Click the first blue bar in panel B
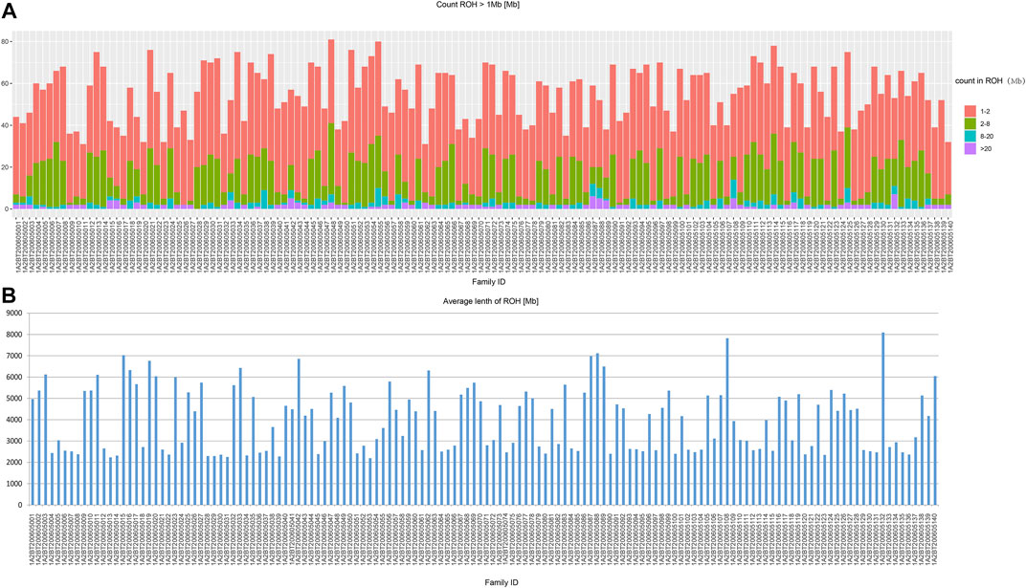Image resolution: width=1026 pixels, height=588 pixels. pos(33,452)
